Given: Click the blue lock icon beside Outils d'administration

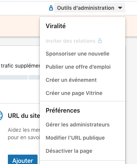Looking at the screenshot, I should point(51,8).
